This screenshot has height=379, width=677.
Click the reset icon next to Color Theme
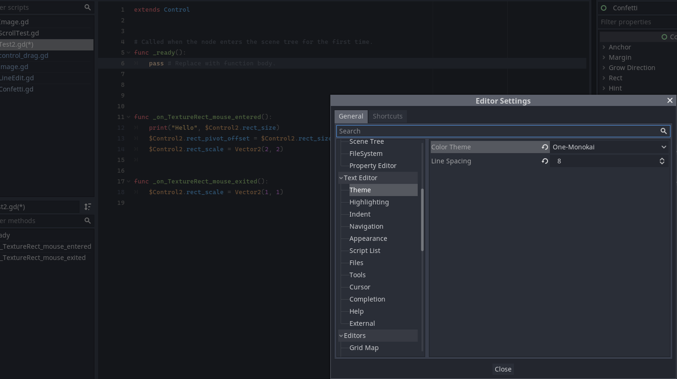(x=544, y=147)
